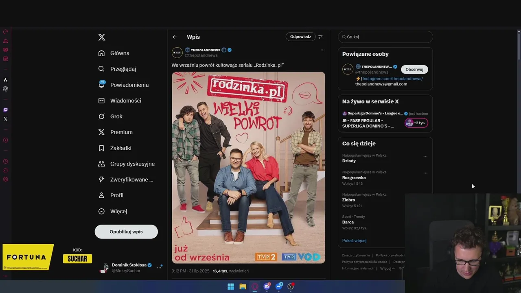Open THEPOLANDNEWS avatar on the post

tap(177, 52)
